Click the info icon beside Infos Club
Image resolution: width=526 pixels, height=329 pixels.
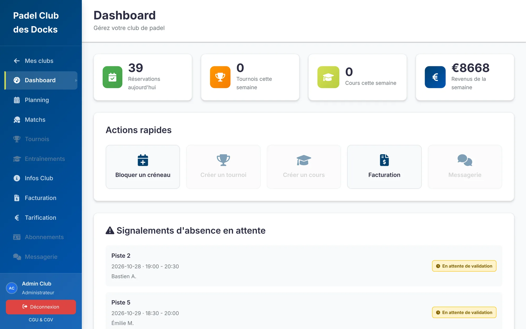(17, 178)
